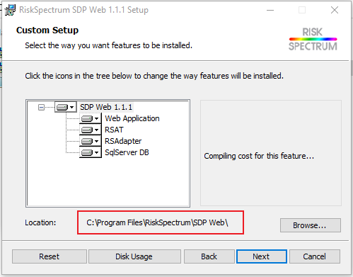The height and width of the screenshot is (277, 353).
Task: Click RSAT feature install icon
Action: (x=87, y=130)
